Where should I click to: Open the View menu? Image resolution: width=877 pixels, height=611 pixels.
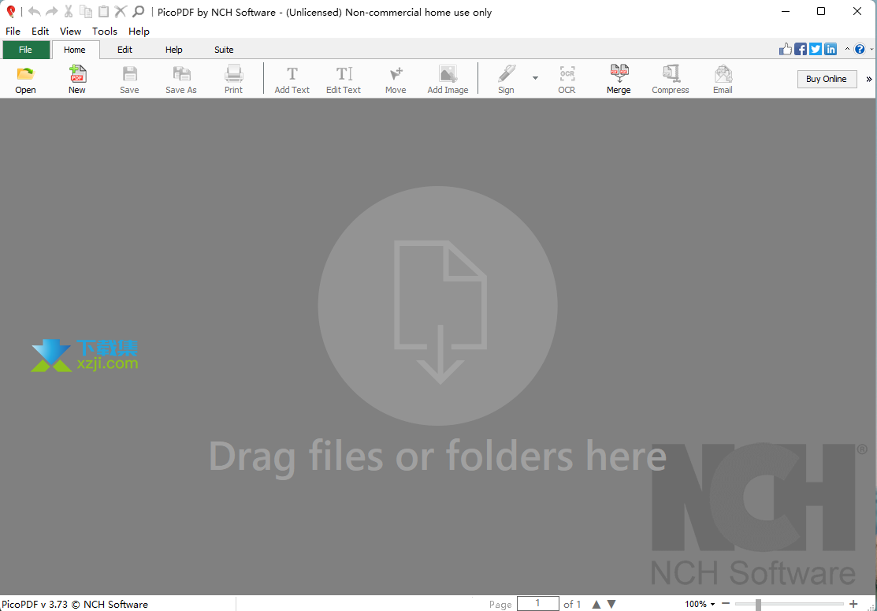point(70,32)
